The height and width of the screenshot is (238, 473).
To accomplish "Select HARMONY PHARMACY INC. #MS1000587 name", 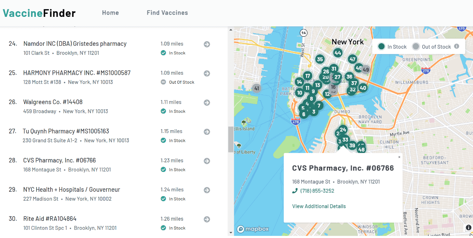I will (77, 73).
